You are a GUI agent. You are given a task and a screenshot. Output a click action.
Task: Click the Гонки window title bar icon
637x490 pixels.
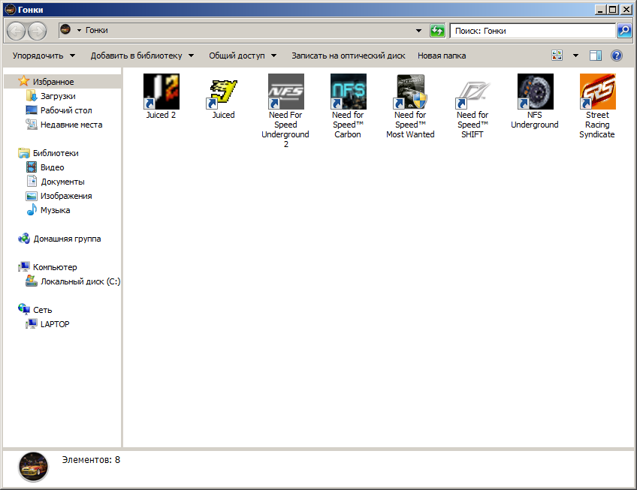click(11, 9)
